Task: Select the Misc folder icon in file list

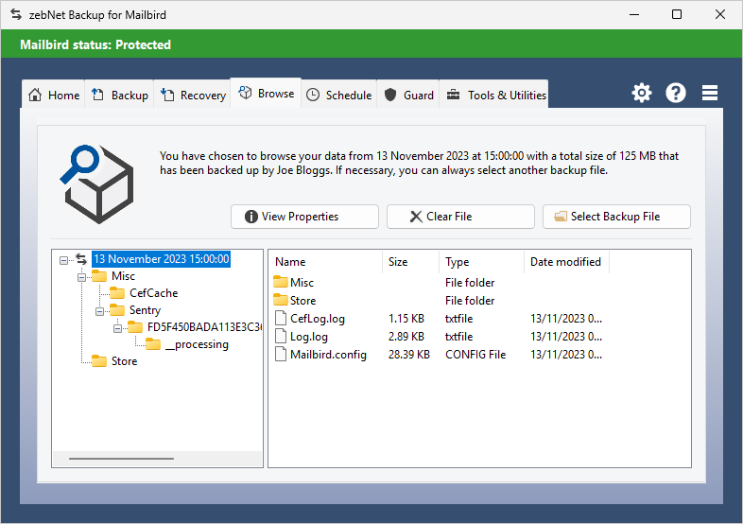Action: point(281,283)
